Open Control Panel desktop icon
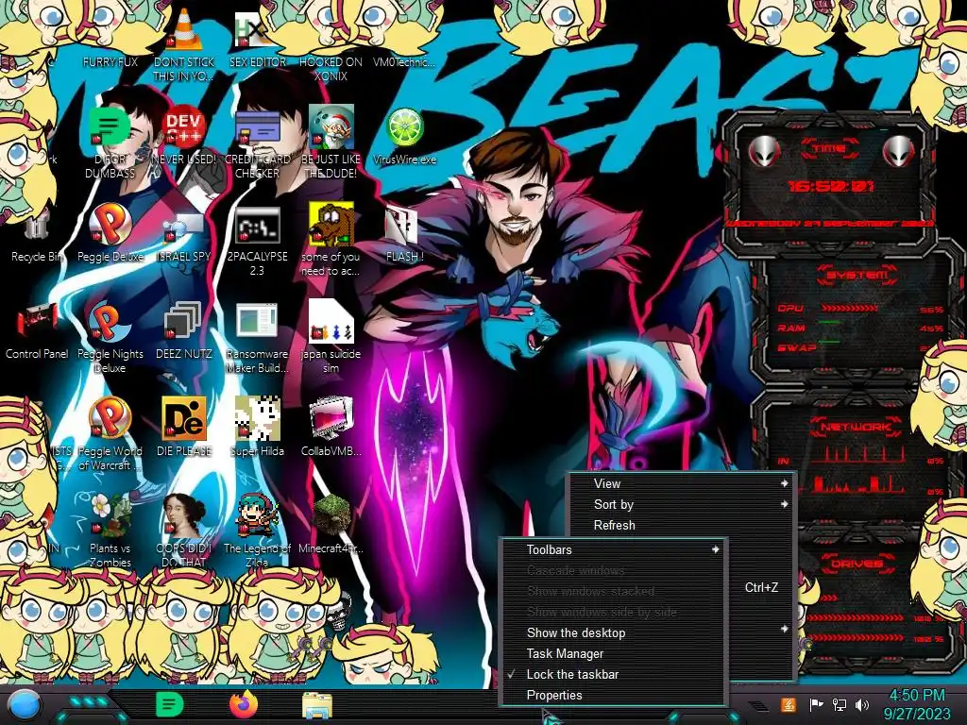The image size is (967, 725). point(37,331)
